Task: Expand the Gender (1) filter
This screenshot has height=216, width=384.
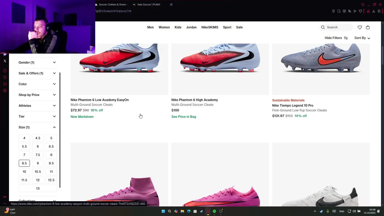Action: [37, 62]
